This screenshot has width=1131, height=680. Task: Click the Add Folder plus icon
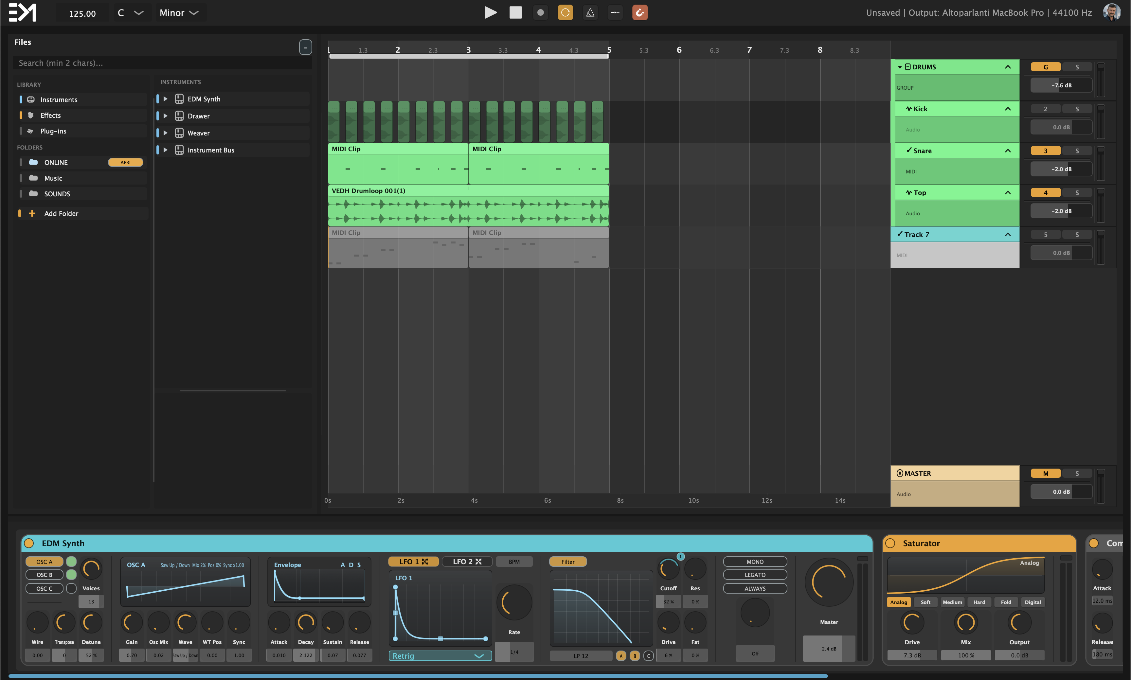pos(32,214)
